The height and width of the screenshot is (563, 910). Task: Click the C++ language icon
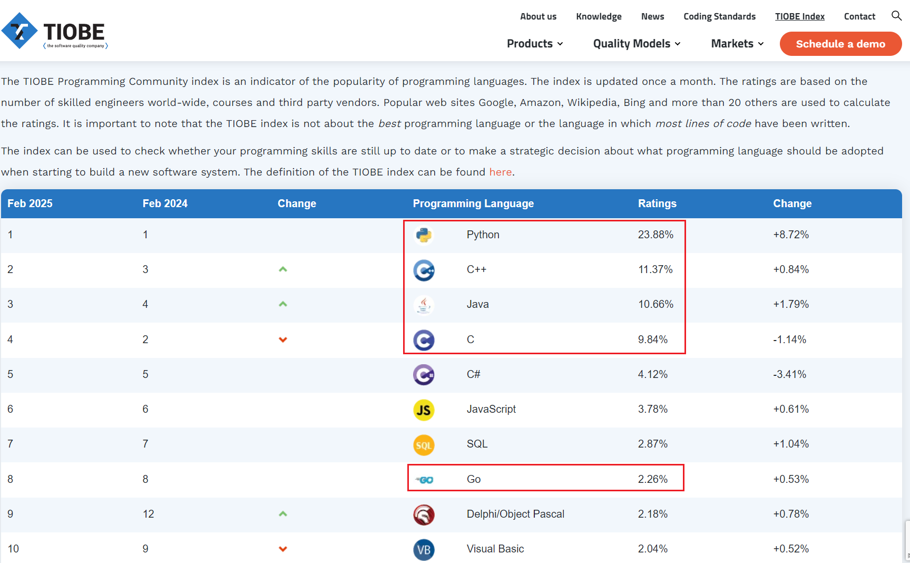click(x=424, y=270)
